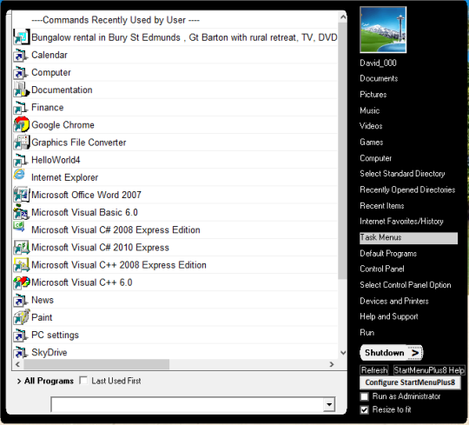This screenshot has height=425, width=469.
Task: Click inside the command search input box
Action: click(x=188, y=405)
